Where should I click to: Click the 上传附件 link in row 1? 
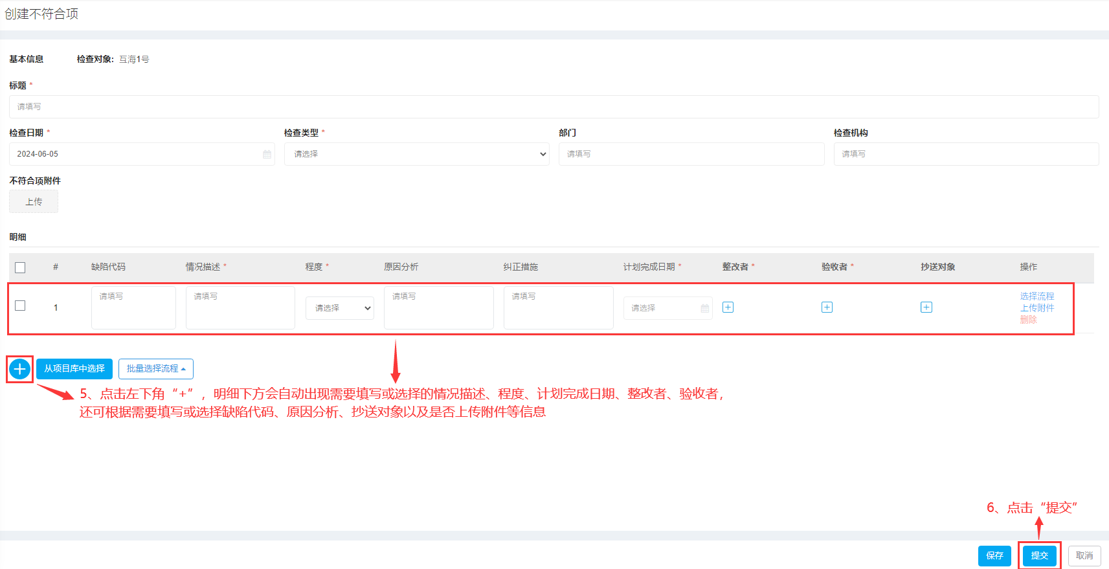tap(1037, 308)
